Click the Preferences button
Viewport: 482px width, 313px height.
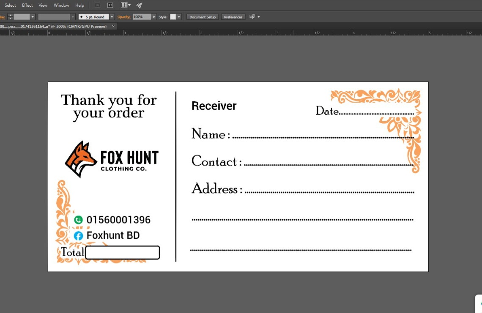tap(233, 17)
